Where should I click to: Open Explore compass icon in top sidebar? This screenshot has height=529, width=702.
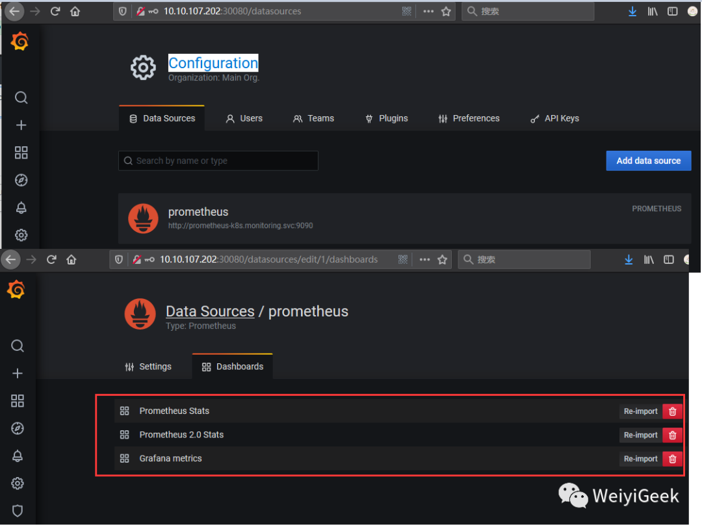point(21,181)
